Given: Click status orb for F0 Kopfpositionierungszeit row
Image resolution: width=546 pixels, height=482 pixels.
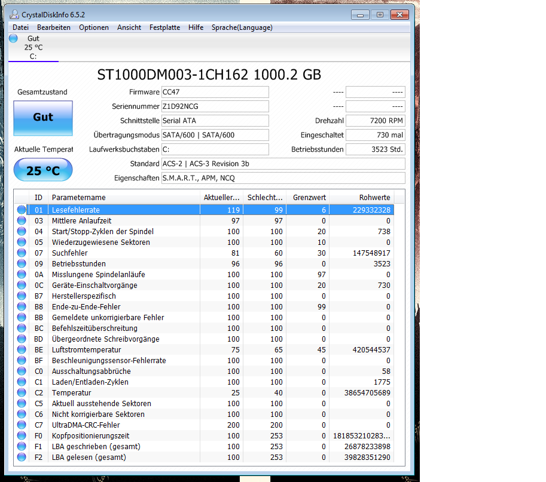Looking at the screenshot, I should [x=22, y=436].
